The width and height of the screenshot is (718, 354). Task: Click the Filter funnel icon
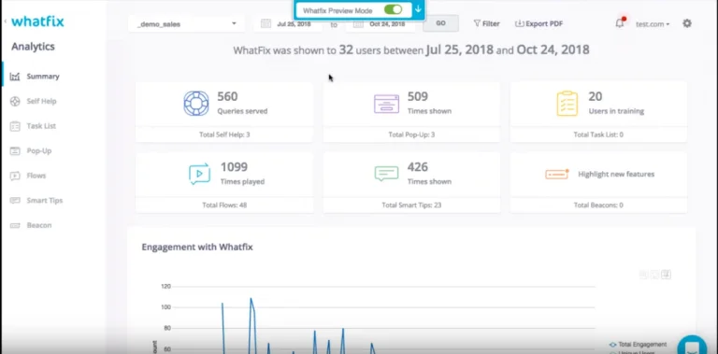476,23
